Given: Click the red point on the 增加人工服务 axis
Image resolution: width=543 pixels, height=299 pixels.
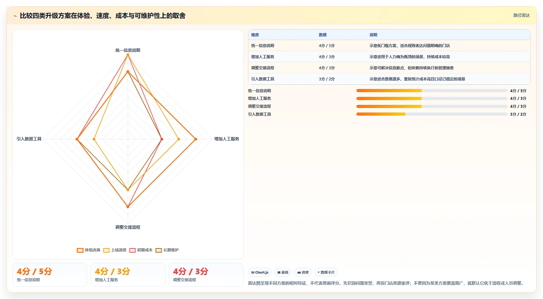Looking at the screenshot, I should click(x=162, y=139).
